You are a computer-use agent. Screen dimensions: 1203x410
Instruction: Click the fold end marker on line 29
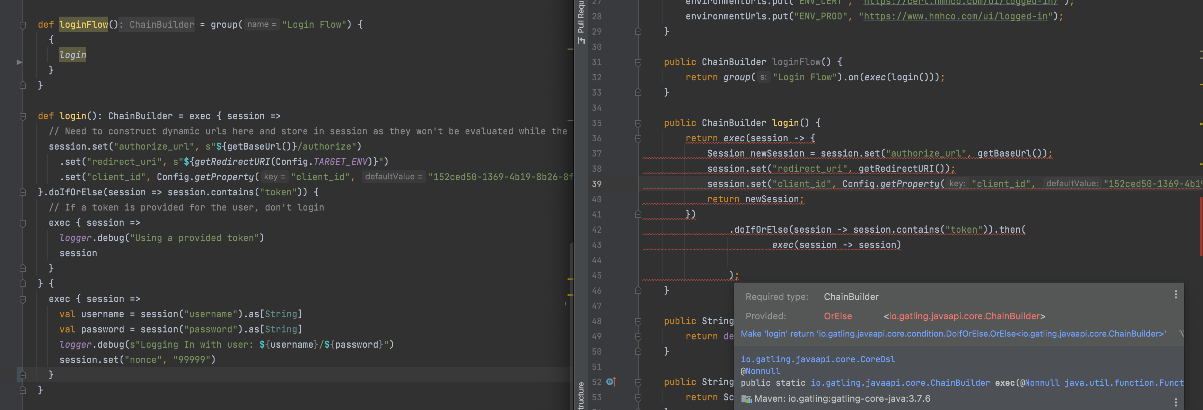(638, 31)
